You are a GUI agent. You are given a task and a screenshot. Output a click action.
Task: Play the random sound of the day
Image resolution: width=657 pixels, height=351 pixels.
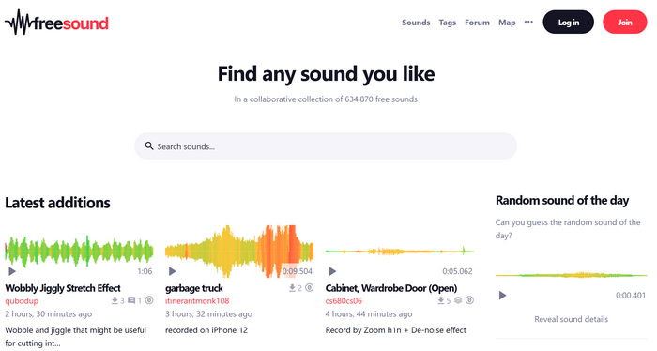502,296
